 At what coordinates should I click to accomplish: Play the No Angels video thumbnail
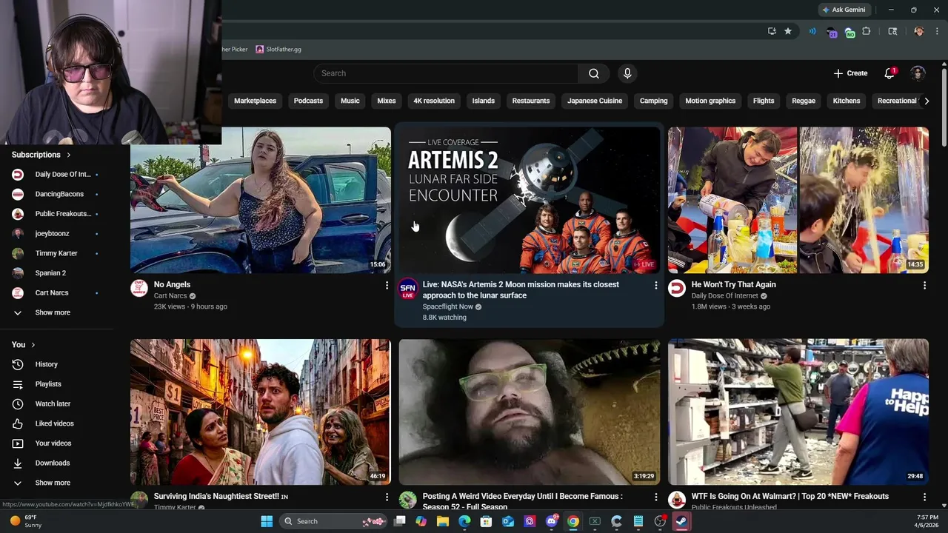tap(261, 200)
